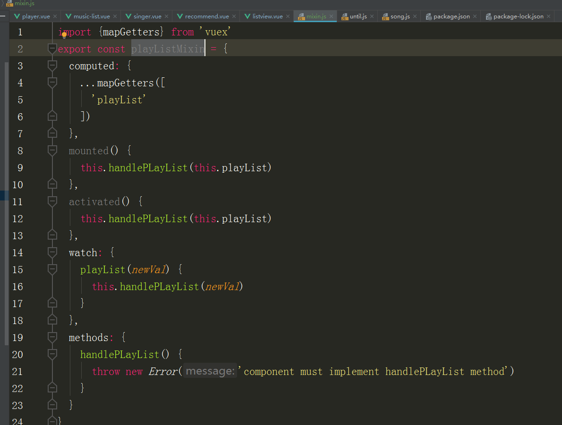Click the throw keyword on line 21
562x425 pixels.
click(106, 372)
